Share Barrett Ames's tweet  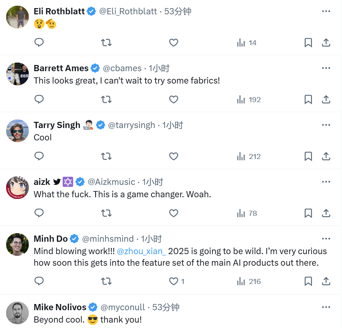tap(326, 99)
